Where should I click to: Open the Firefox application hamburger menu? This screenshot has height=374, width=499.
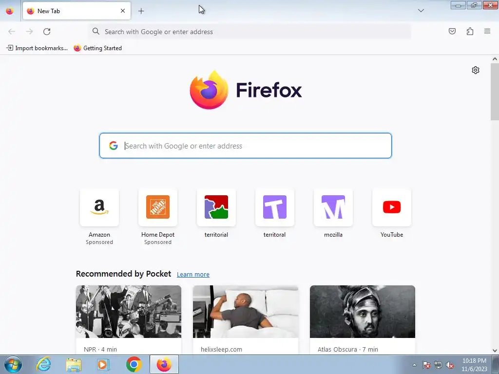[x=487, y=31]
